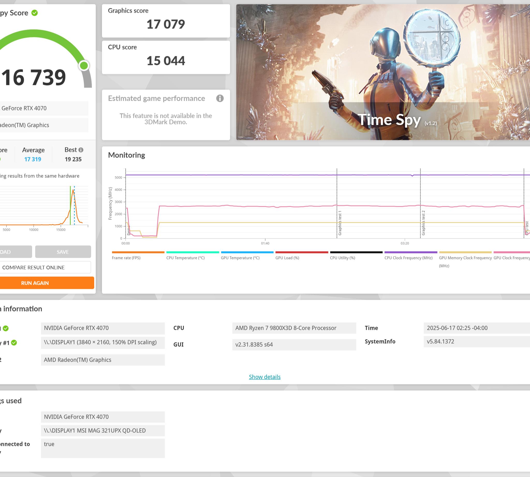
Task: Click the info icon next to Best
Action: tap(81, 150)
